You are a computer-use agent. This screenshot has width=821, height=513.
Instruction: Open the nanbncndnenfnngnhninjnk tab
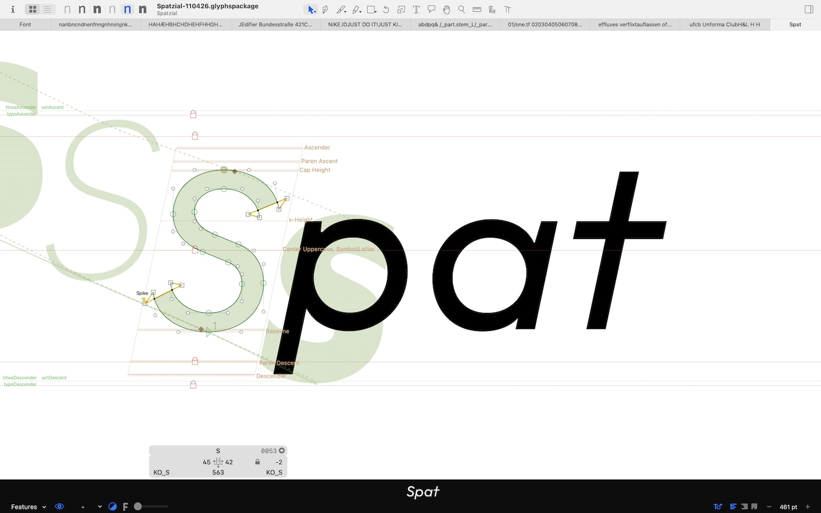pyautogui.click(x=95, y=24)
